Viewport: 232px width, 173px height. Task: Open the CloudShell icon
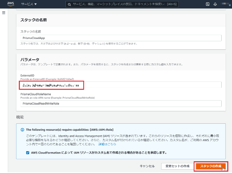click(x=208, y=4)
